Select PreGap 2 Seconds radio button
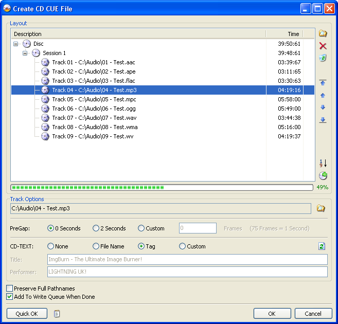Image resolution: width=338 pixels, height=324 pixels. pos(96,228)
